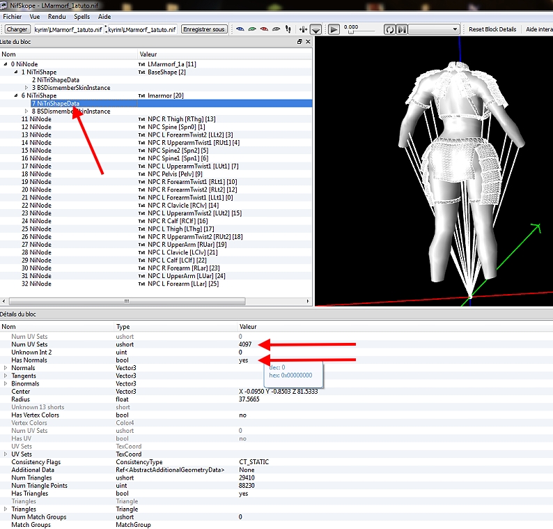Click the animation time slider handle
Image resolution: width=553 pixels, height=529 pixels.
point(350,32)
